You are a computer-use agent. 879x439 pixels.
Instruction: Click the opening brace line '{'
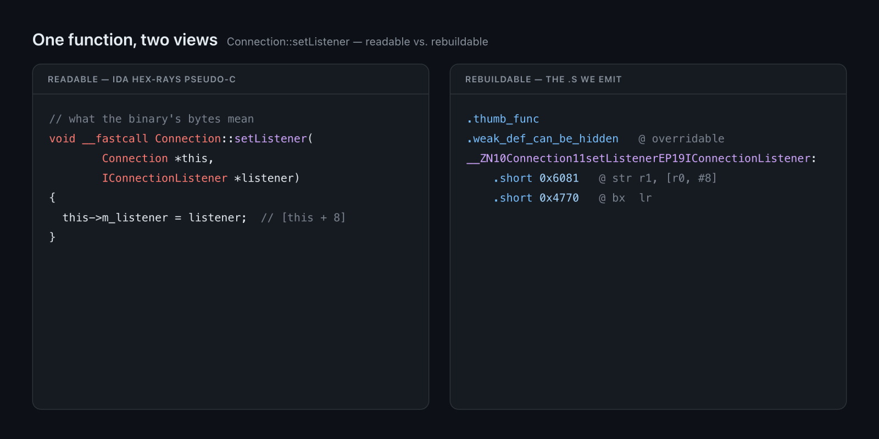click(53, 198)
